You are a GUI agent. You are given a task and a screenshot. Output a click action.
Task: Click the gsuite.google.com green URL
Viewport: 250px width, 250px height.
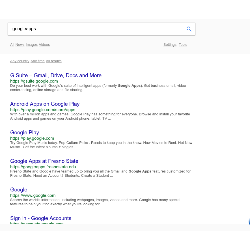pyautogui.click(x=34, y=81)
